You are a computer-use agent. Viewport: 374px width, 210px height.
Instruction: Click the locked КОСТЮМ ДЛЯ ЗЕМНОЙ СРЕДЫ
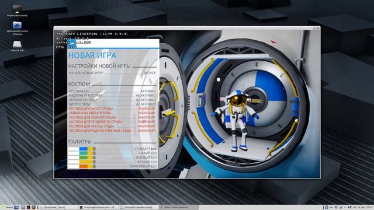tap(112, 117)
